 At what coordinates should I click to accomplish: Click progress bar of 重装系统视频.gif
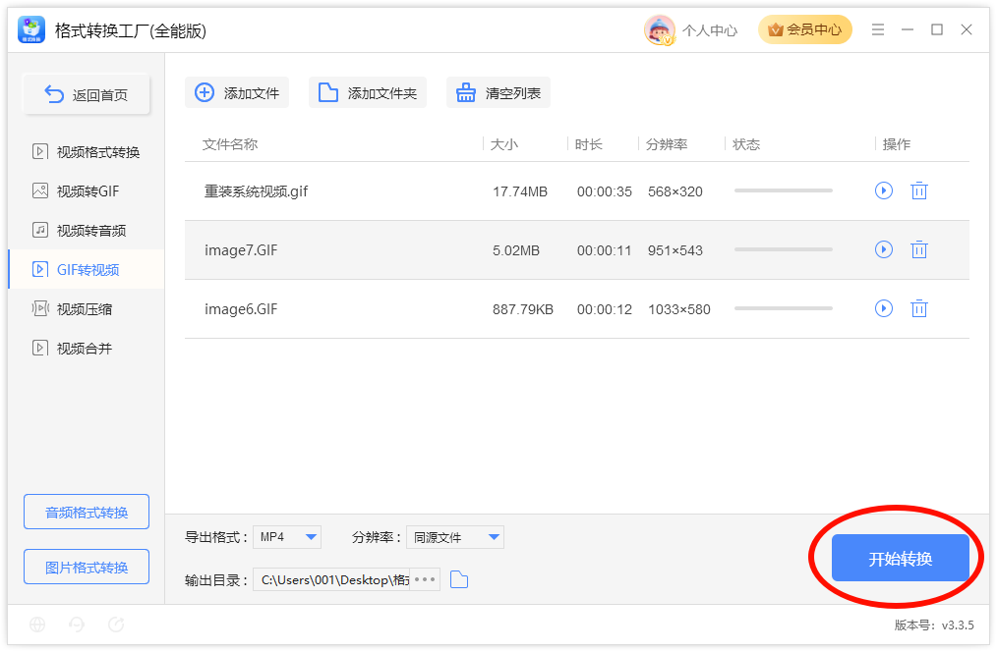(x=783, y=190)
